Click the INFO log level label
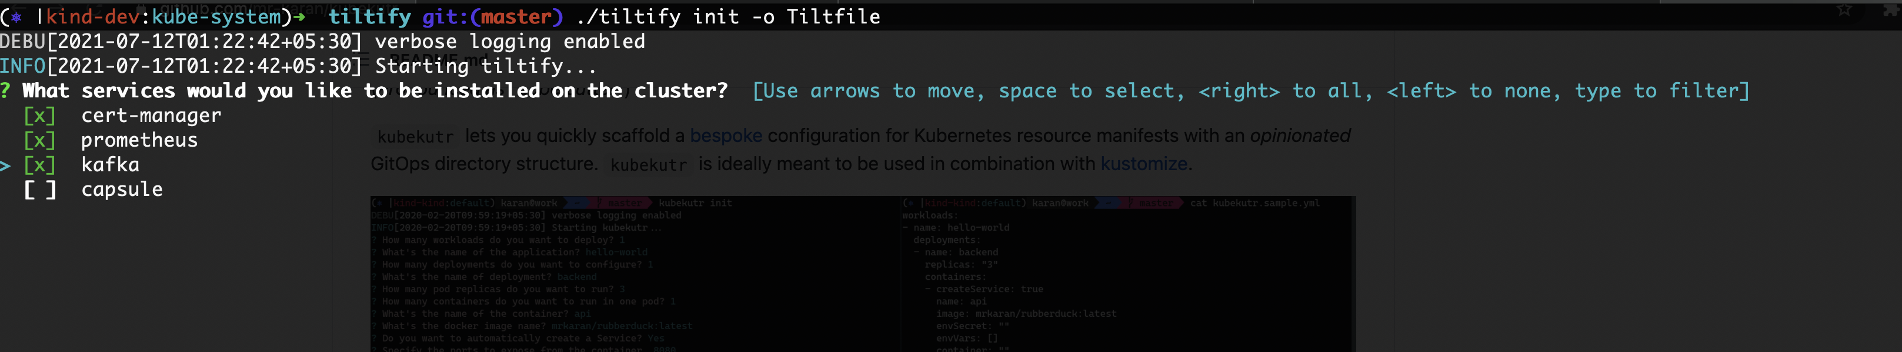The height and width of the screenshot is (352, 1902). click(23, 66)
